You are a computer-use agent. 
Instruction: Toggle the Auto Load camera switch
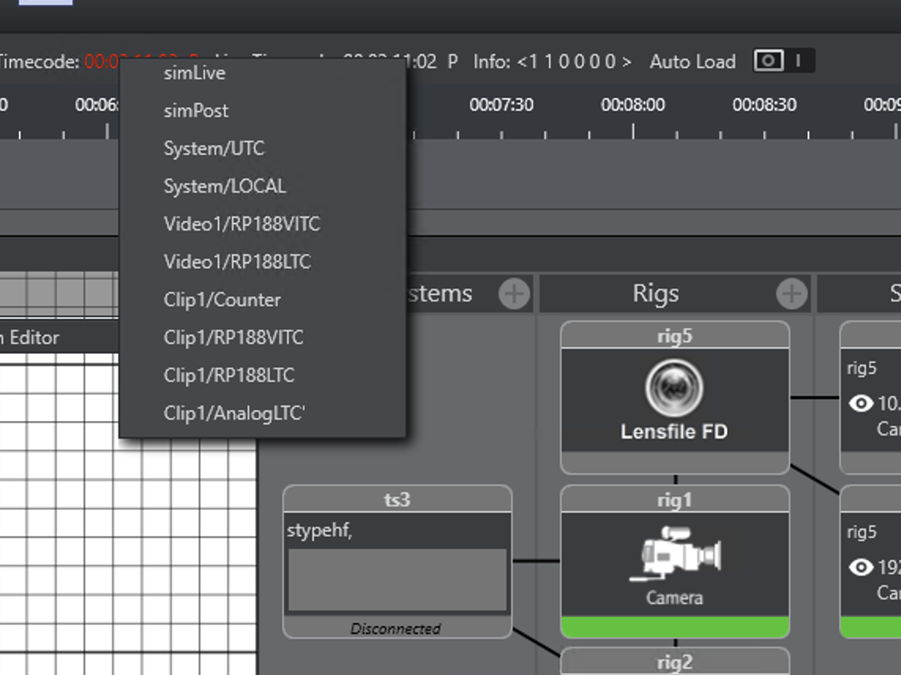[783, 62]
